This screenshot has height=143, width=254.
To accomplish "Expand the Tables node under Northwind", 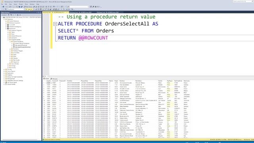I will (8, 32).
